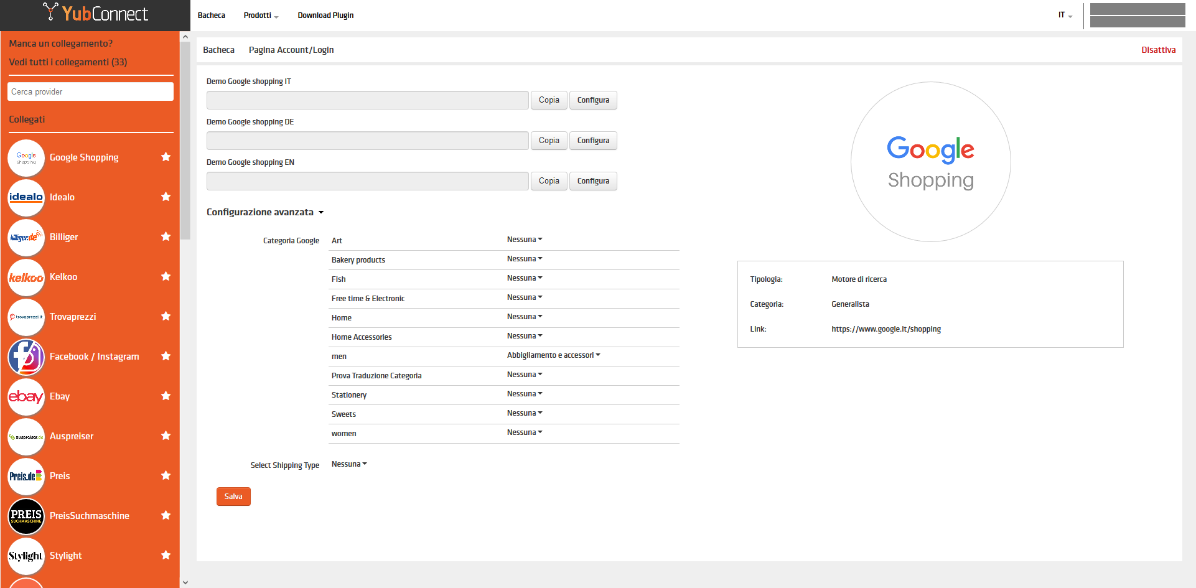Collapse the Configurazione avanzata section
This screenshot has width=1196, height=588.
(x=265, y=212)
